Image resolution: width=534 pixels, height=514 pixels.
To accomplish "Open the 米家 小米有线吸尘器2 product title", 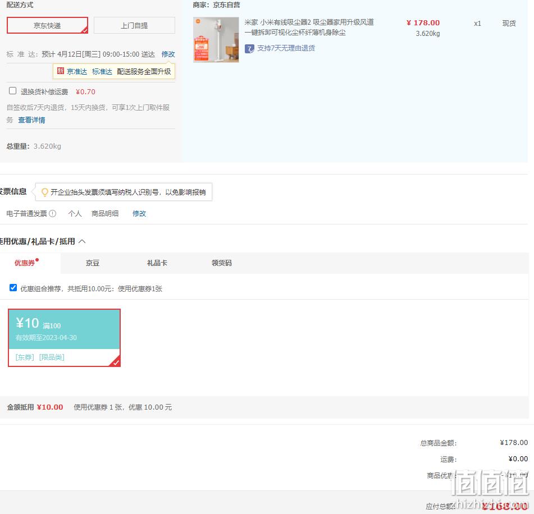I will 309,27.
